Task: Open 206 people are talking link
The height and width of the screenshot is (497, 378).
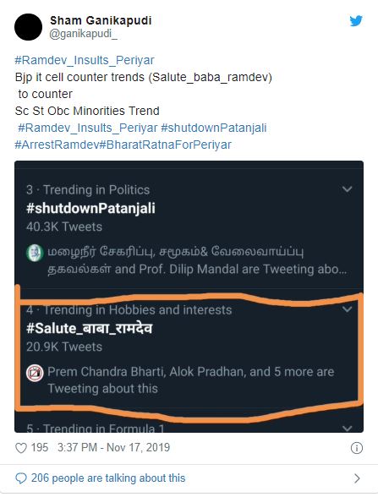Action: point(108,478)
